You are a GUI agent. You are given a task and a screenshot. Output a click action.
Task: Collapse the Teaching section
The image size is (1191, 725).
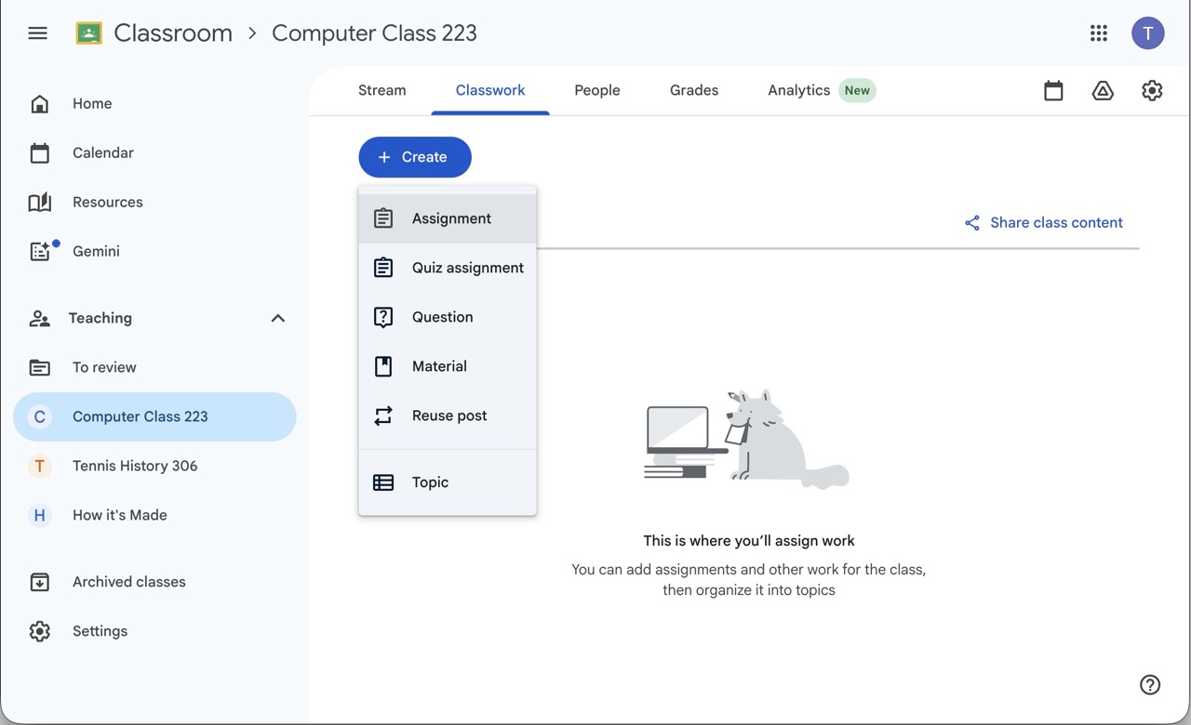point(277,318)
